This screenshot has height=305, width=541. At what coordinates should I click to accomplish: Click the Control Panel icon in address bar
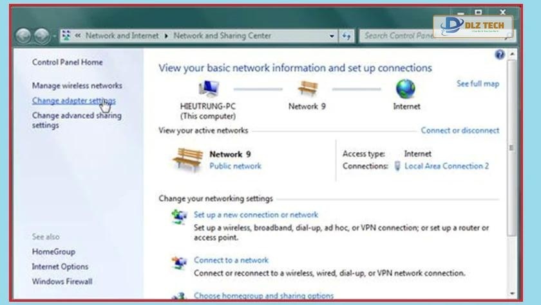pyautogui.click(x=66, y=35)
